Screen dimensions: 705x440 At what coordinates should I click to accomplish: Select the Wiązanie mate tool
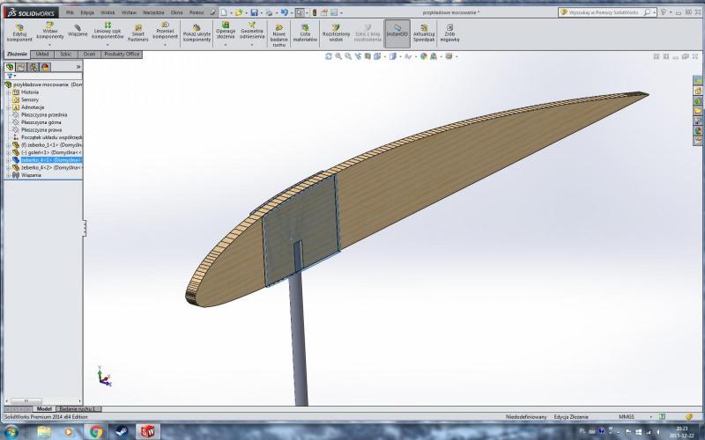pyautogui.click(x=78, y=32)
